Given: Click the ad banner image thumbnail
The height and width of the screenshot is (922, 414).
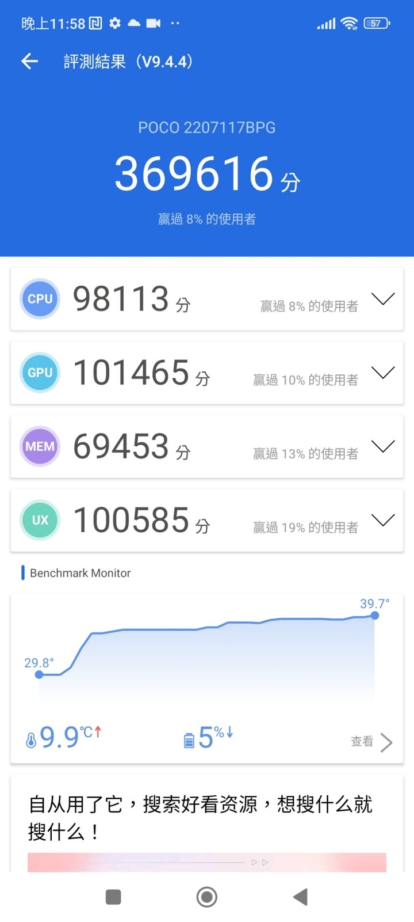Looking at the screenshot, I should pos(207,862).
